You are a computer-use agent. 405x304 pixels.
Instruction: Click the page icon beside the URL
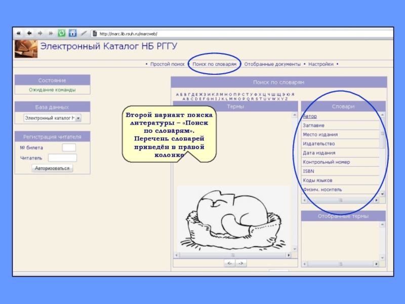[x=94, y=33]
